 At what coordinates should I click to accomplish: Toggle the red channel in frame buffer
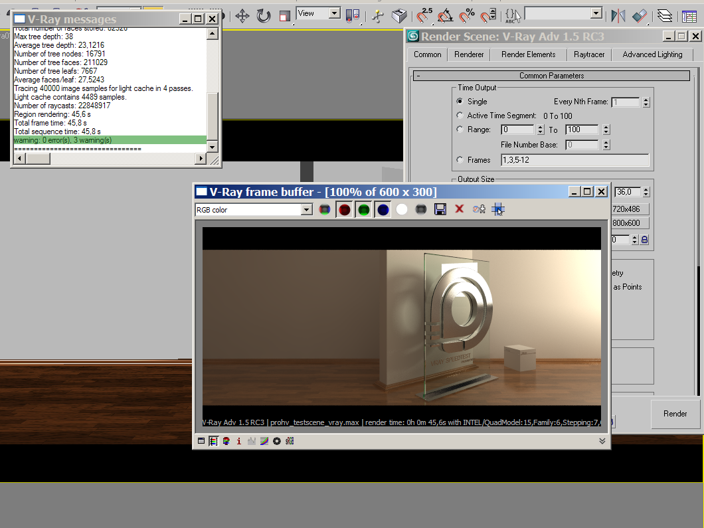pyautogui.click(x=345, y=210)
